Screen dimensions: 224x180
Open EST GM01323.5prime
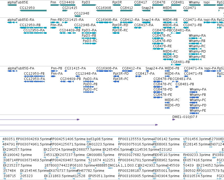[101, 144]
